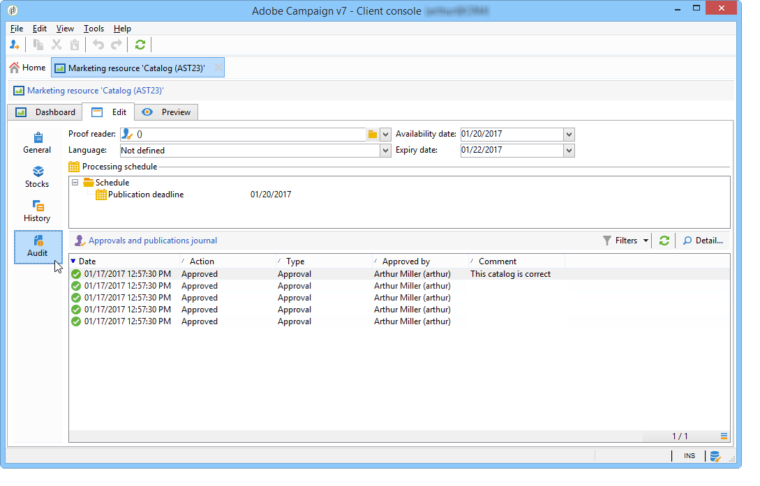The width and height of the screenshot is (760, 486).
Task: Click the Availability date field
Action: click(512, 134)
